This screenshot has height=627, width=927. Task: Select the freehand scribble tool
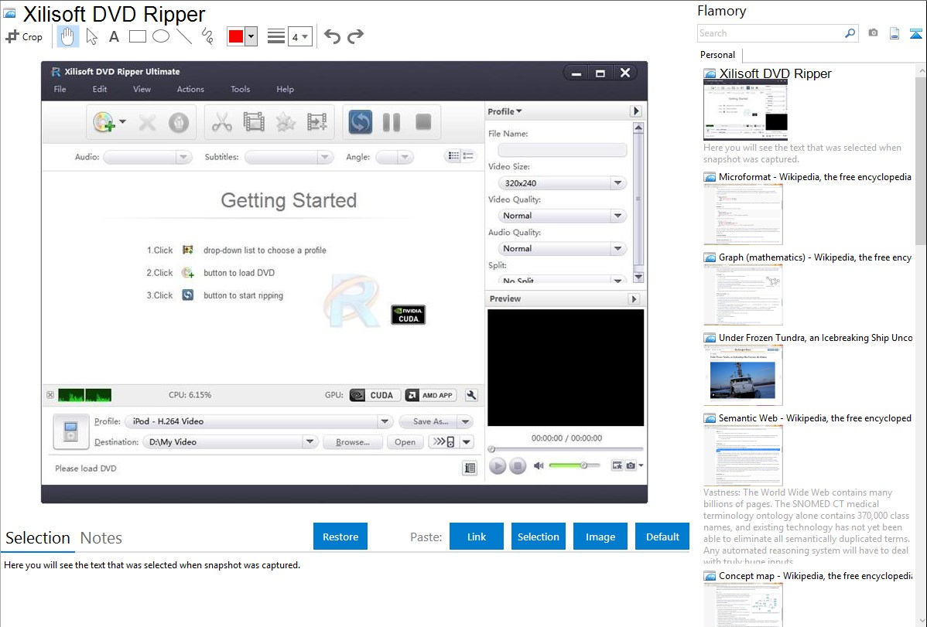(207, 36)
